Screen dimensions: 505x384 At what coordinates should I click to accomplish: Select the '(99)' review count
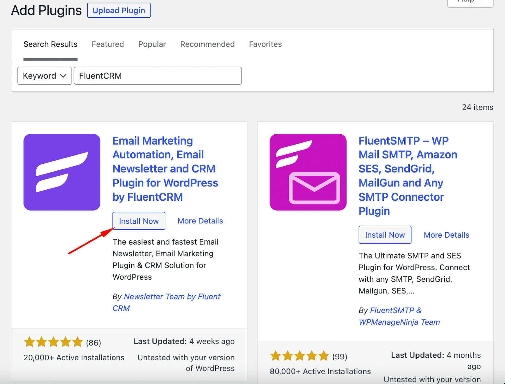[x=340, y=357]
